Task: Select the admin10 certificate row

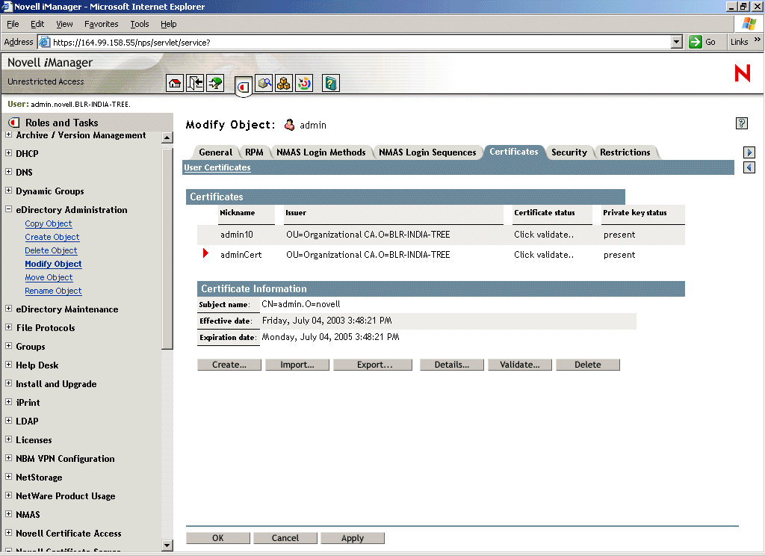Action: point(441,235)
